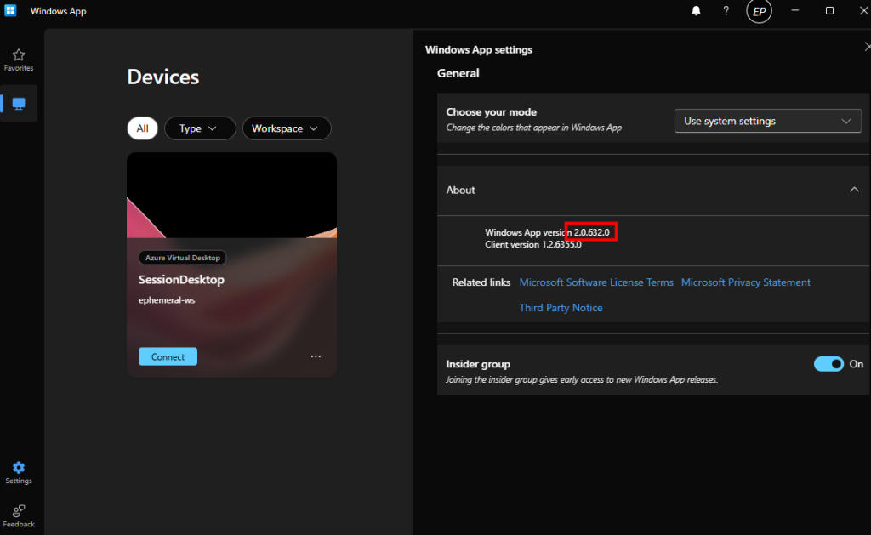
Task: Click the ephemeral-ws workspace name
Action: coord(167,300)
